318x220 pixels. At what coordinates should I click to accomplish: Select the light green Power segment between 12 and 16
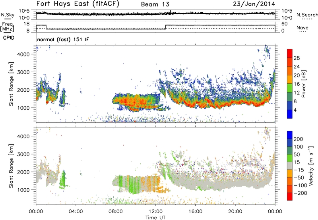pos(290,88)
